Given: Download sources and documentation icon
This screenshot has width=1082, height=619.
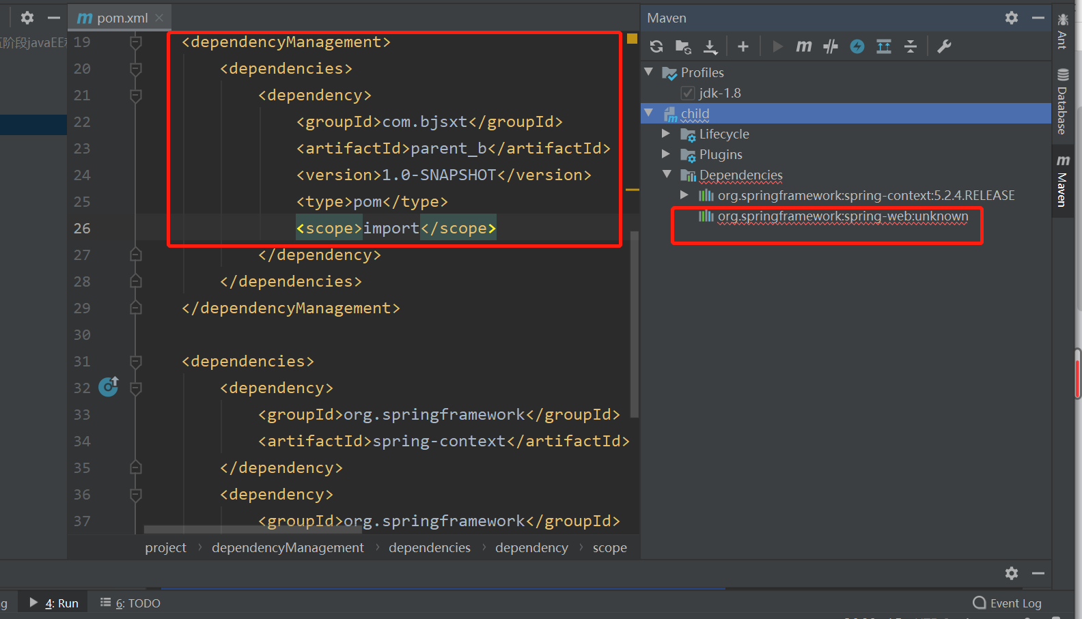Looking at the screenshot, I should 710,46.
